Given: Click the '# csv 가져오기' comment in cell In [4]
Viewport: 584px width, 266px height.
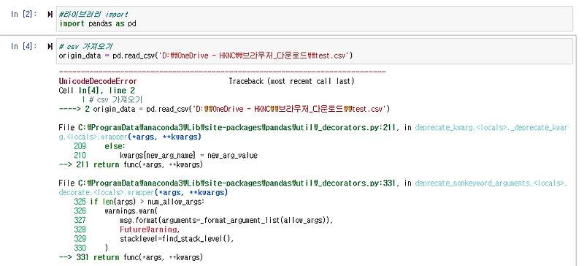Looking at the screenshot, I should pos(85,47).
